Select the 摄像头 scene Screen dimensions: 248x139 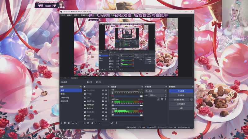(71, 94)
